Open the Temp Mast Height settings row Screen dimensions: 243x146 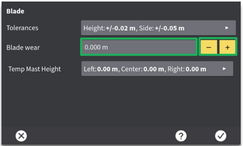click(157, 69)
